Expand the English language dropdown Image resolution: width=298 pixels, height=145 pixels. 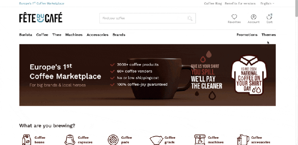(x=267, y=3)
